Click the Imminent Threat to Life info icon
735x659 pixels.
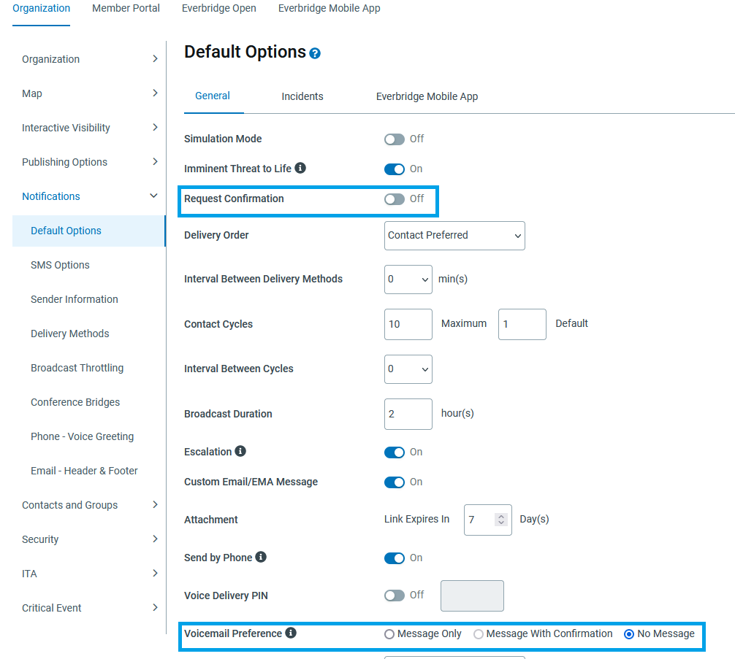[300, 168]
